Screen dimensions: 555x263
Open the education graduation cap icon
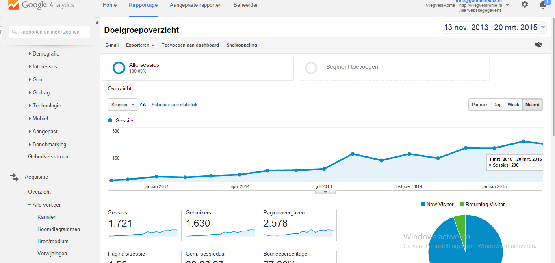coord(538,45)
